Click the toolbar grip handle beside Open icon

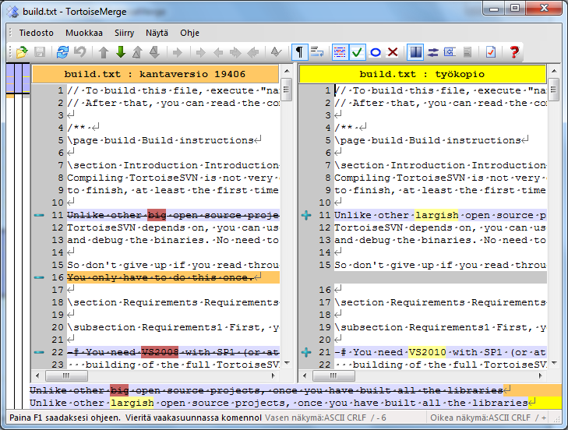coord(10,52)
